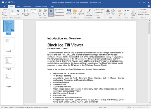This screenshot has height=109, width=151.
Task: Click the Zoom % spinner arrows
Action: point(36,12)
